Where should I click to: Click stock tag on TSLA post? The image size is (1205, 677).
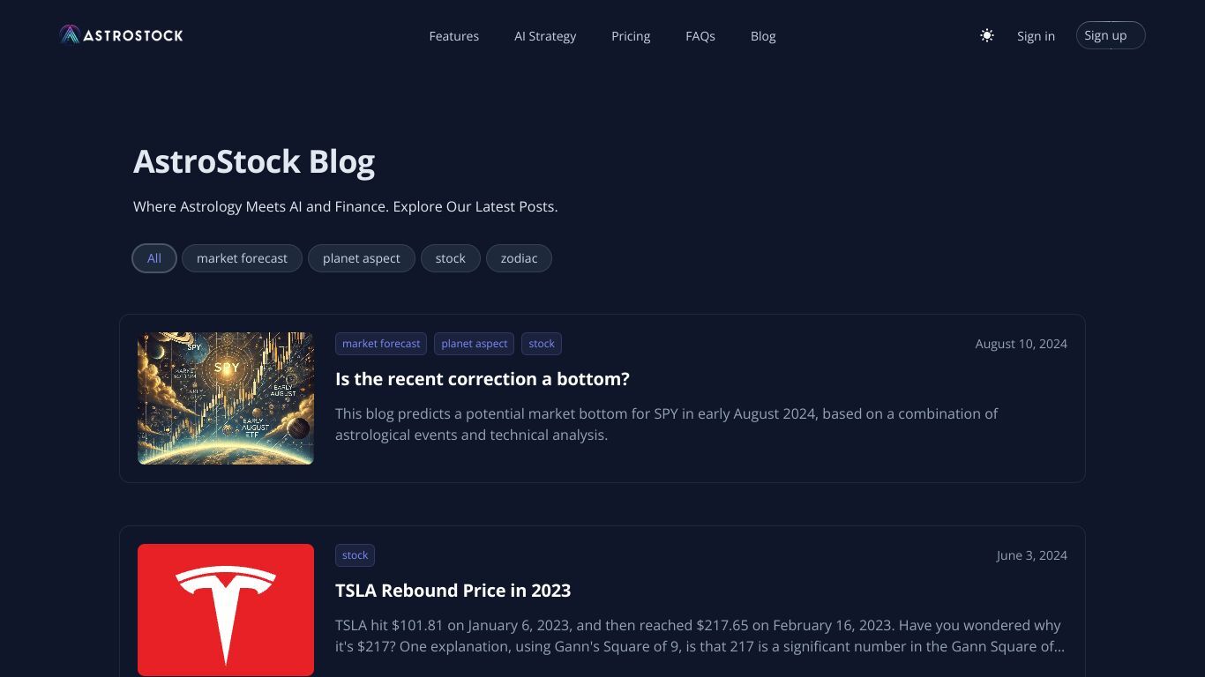click(x=355, y=555)
